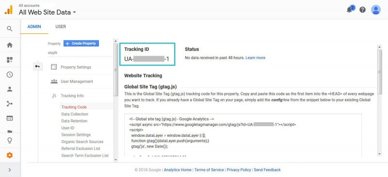Click Create Property button
Screen dimensions: 388x177
click(x=81, y=44)
